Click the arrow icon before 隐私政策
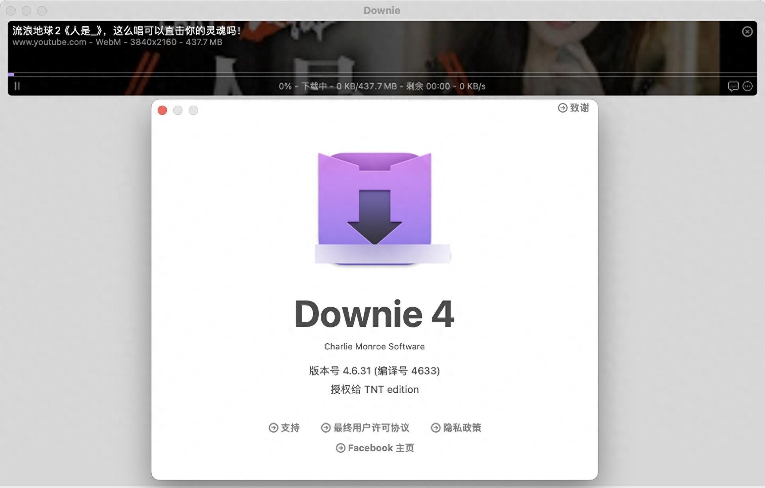Screen dimensions: 765x488 point(435,428)
